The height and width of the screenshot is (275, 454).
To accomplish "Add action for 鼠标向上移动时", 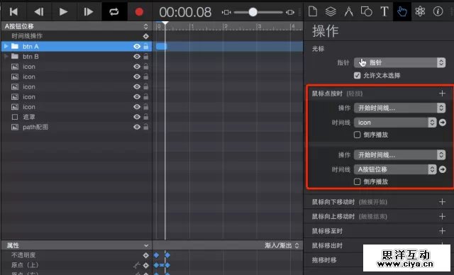I will [442, 216].
